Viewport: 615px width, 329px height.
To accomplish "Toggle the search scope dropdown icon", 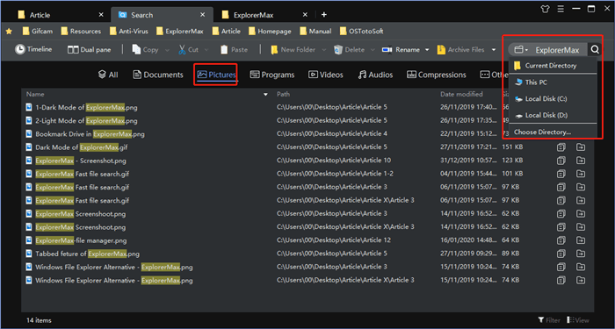I will point(521,50).
